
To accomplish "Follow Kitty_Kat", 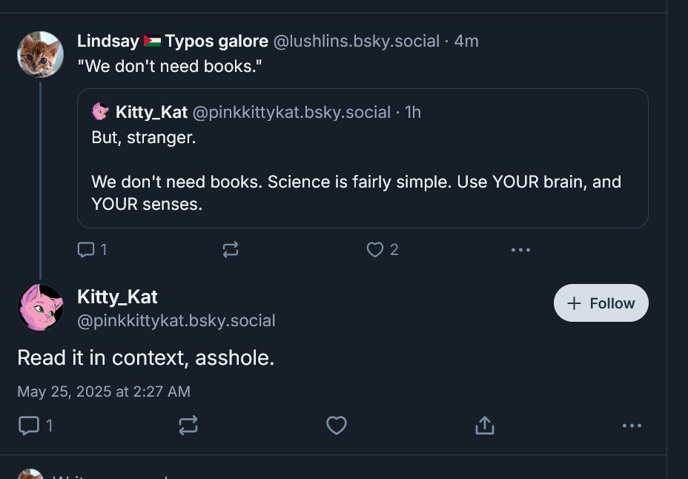I will (601, 303).
